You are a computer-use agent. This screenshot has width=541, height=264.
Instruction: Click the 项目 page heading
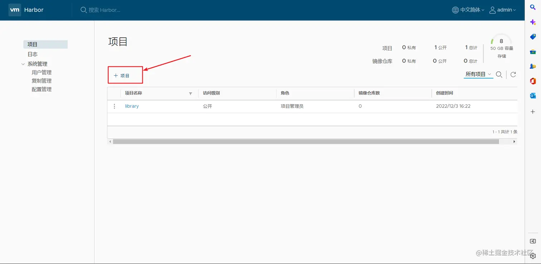click(x=118, y=41)
